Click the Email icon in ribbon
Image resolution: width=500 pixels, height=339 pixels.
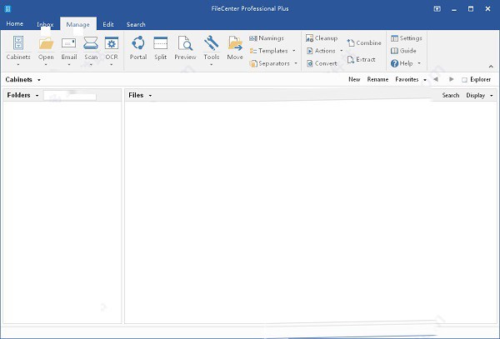pos(68,43)
